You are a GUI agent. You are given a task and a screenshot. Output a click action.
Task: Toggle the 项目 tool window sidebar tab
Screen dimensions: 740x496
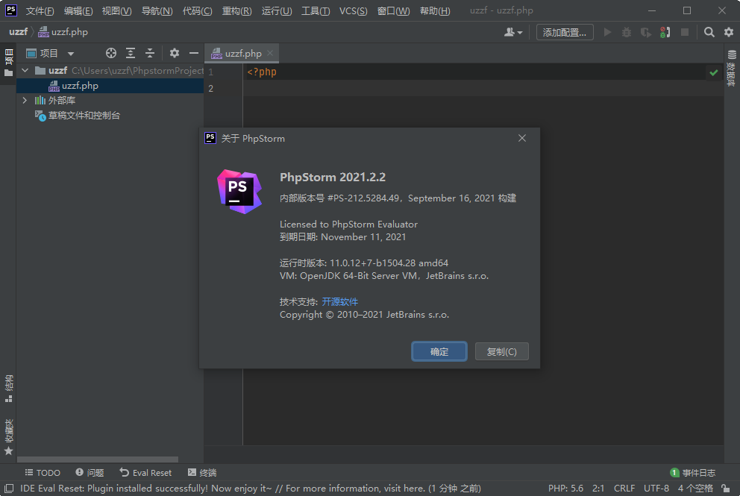tap(8, 63)
